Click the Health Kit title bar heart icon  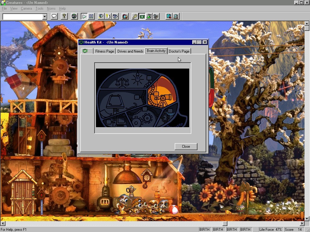81,42
